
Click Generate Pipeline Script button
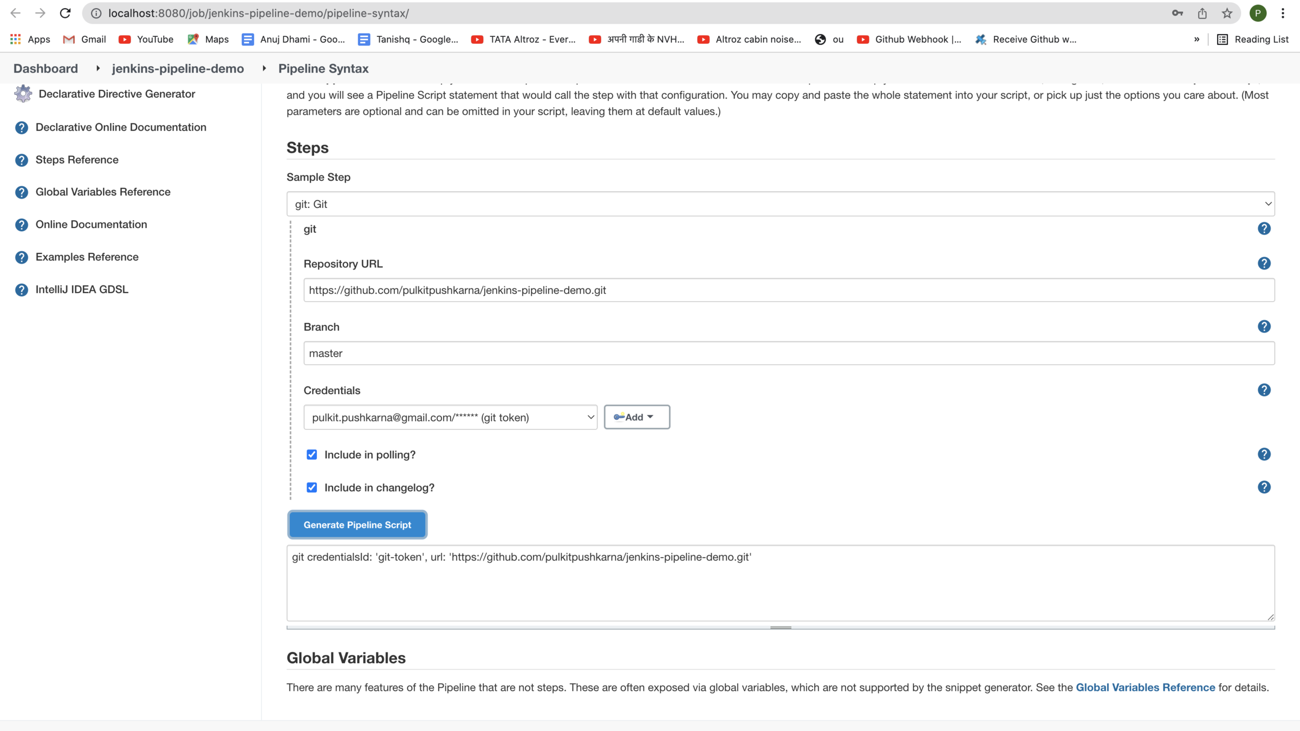click(x=357, y=525)
